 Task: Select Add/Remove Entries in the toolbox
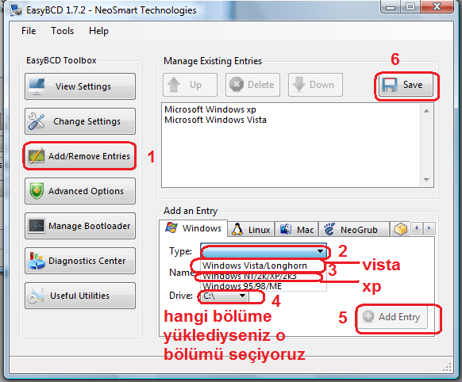click(x=80, y=156)
